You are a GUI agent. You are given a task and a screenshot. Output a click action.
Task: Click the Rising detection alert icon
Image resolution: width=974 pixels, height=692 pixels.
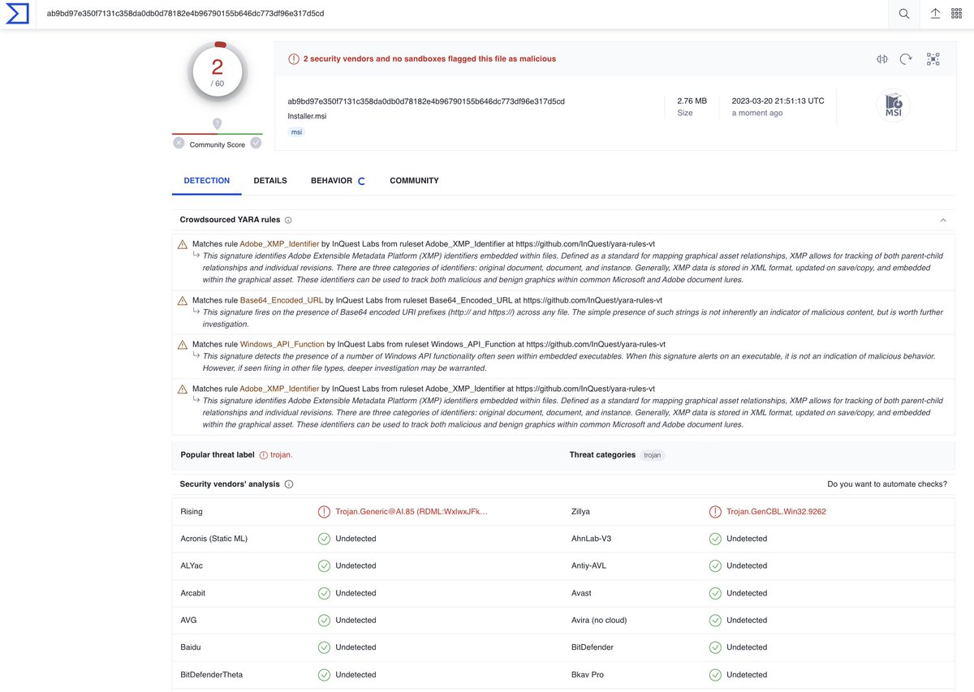click(324, 512)
